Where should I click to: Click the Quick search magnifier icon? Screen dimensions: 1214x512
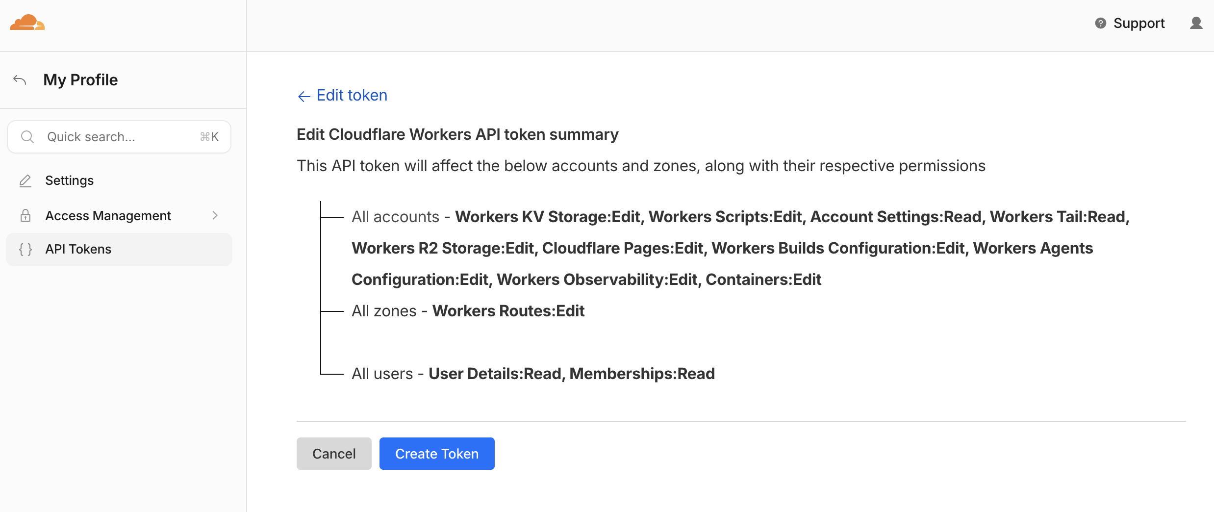pos(27,137)
